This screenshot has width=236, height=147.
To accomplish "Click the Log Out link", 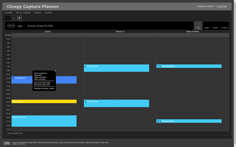I will 222,6.
